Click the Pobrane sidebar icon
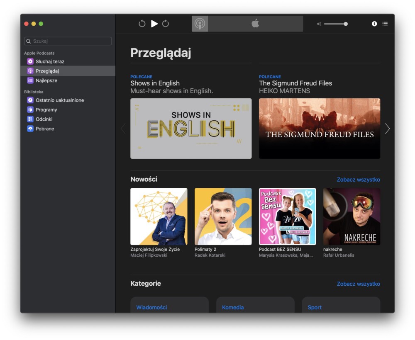The height and width of the screenshot is (340, 415). [x=30, y=129]
